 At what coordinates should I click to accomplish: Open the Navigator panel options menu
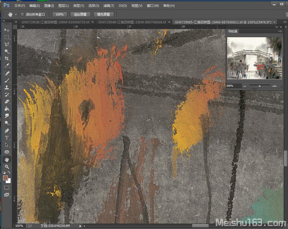[280, 31]
